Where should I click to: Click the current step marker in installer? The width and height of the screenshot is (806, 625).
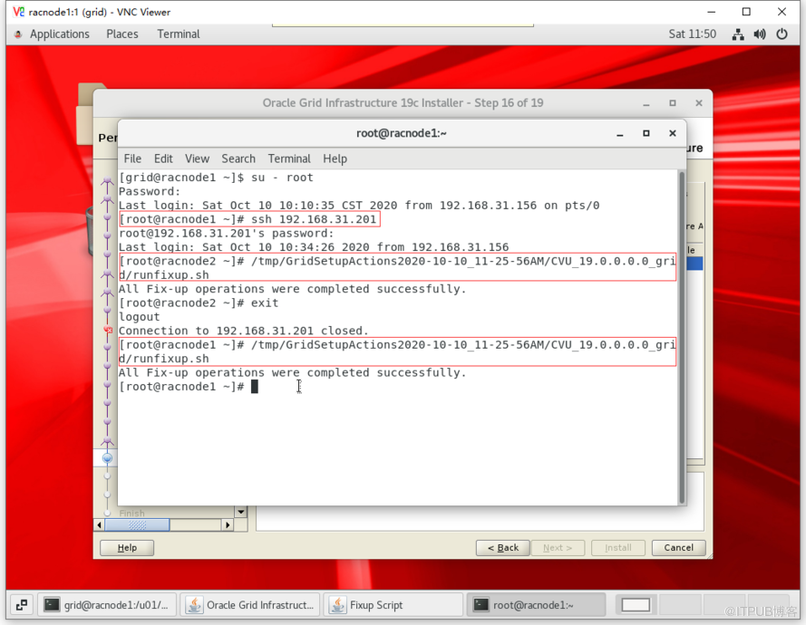coord(107,458)
